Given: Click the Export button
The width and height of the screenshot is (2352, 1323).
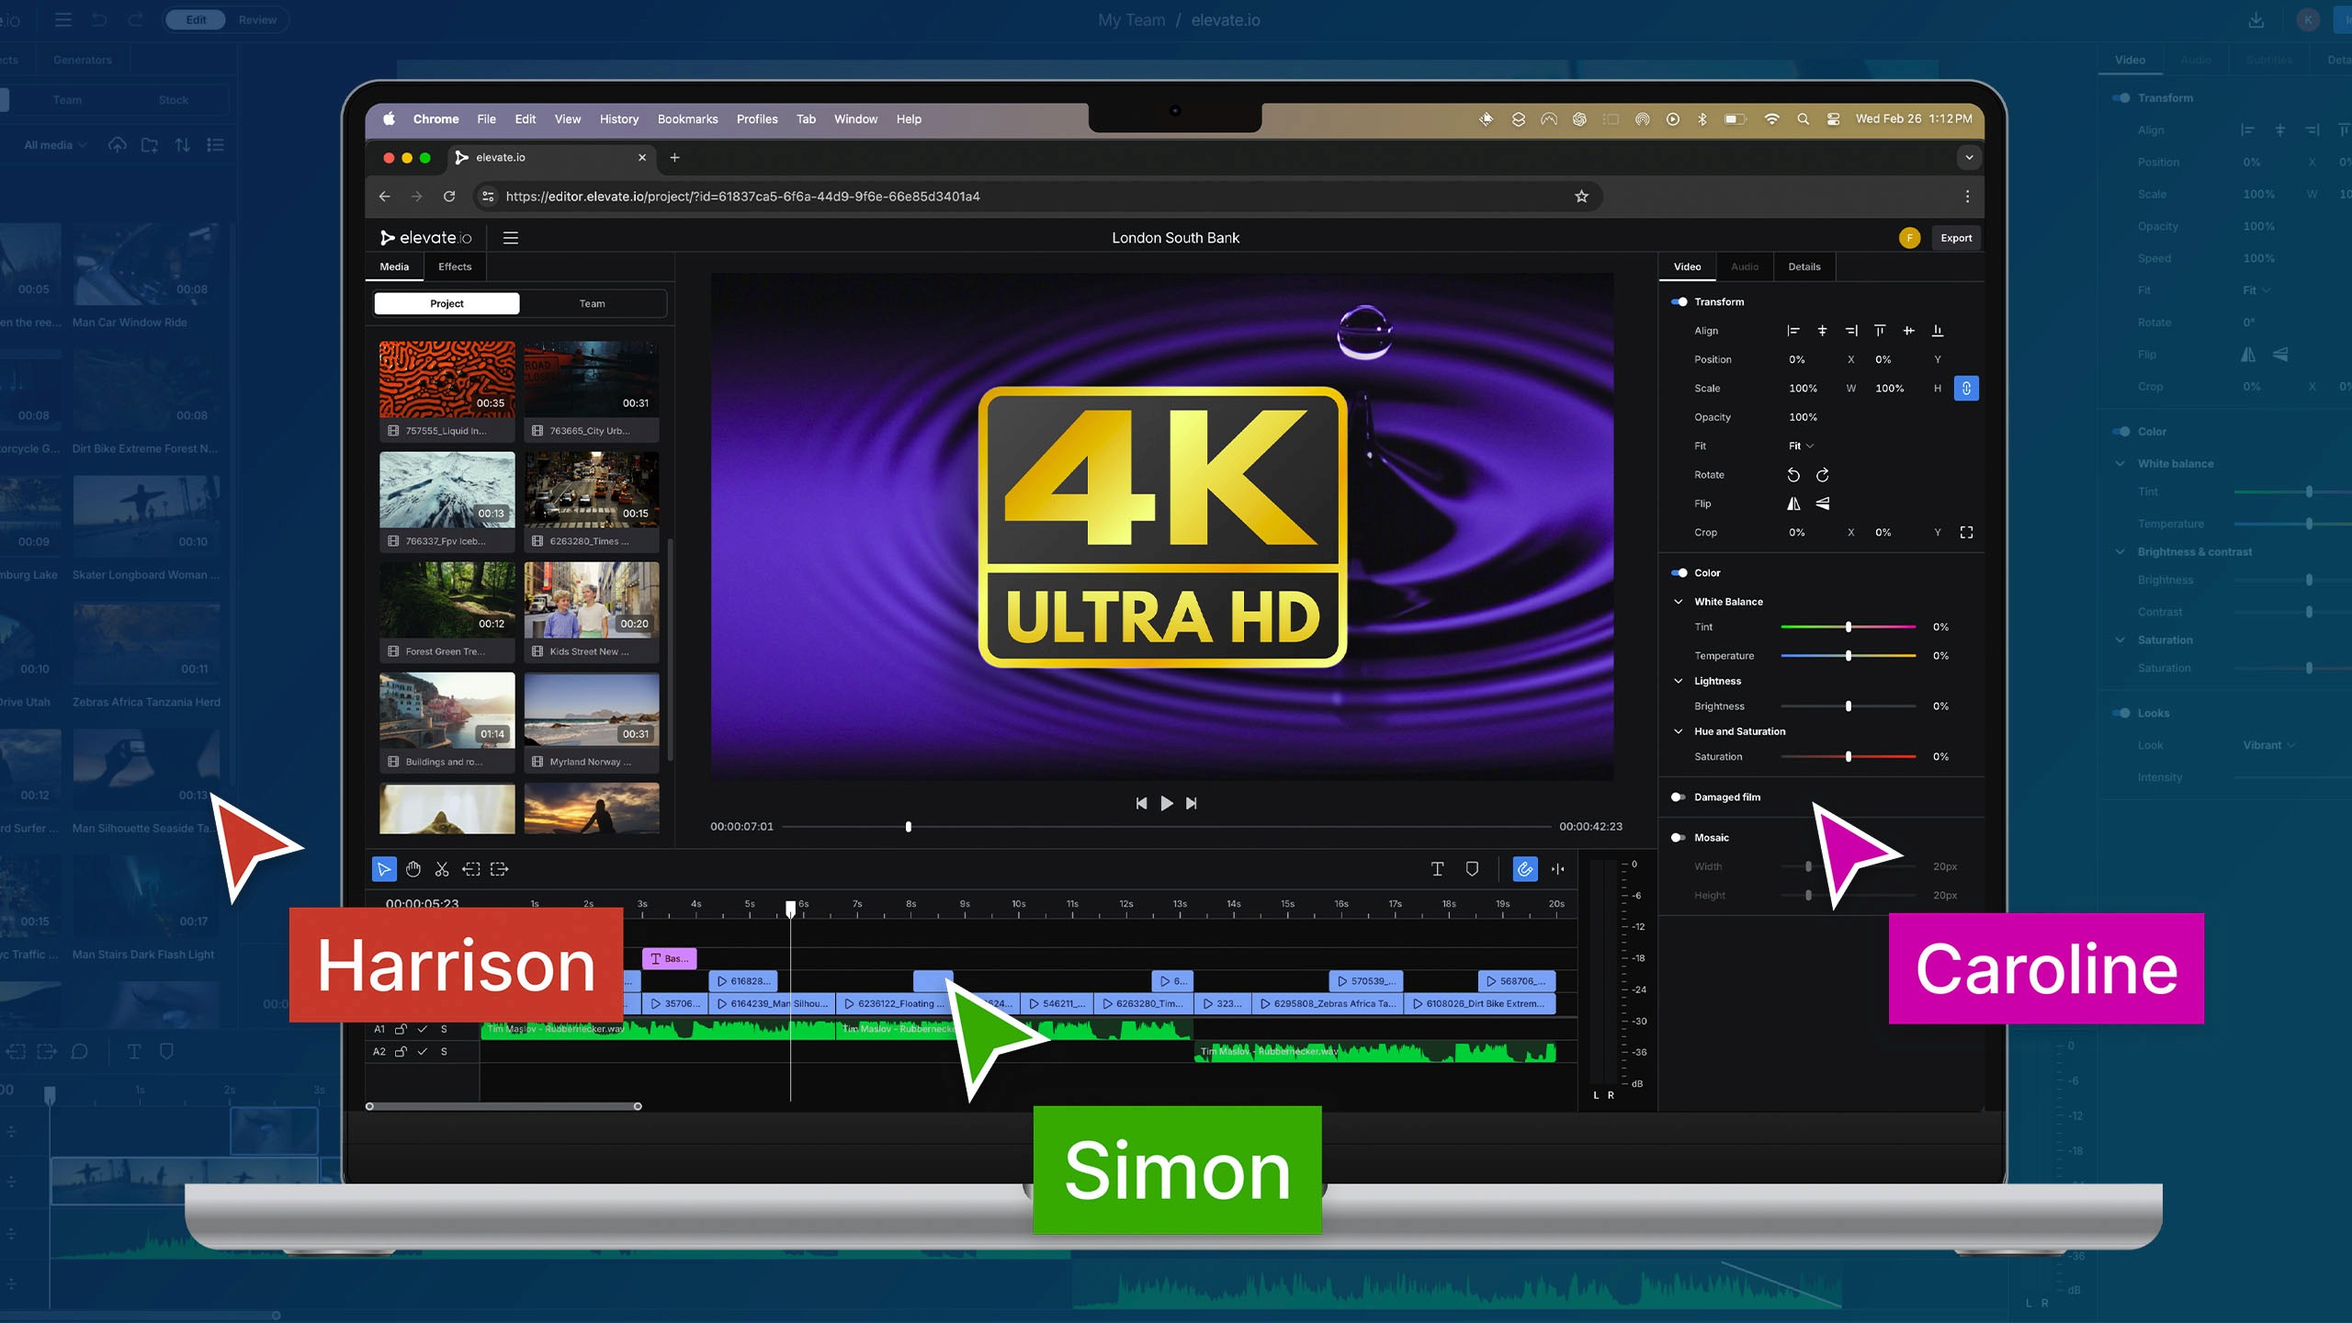Looking at the screenshot, I should click(1956, 238).
